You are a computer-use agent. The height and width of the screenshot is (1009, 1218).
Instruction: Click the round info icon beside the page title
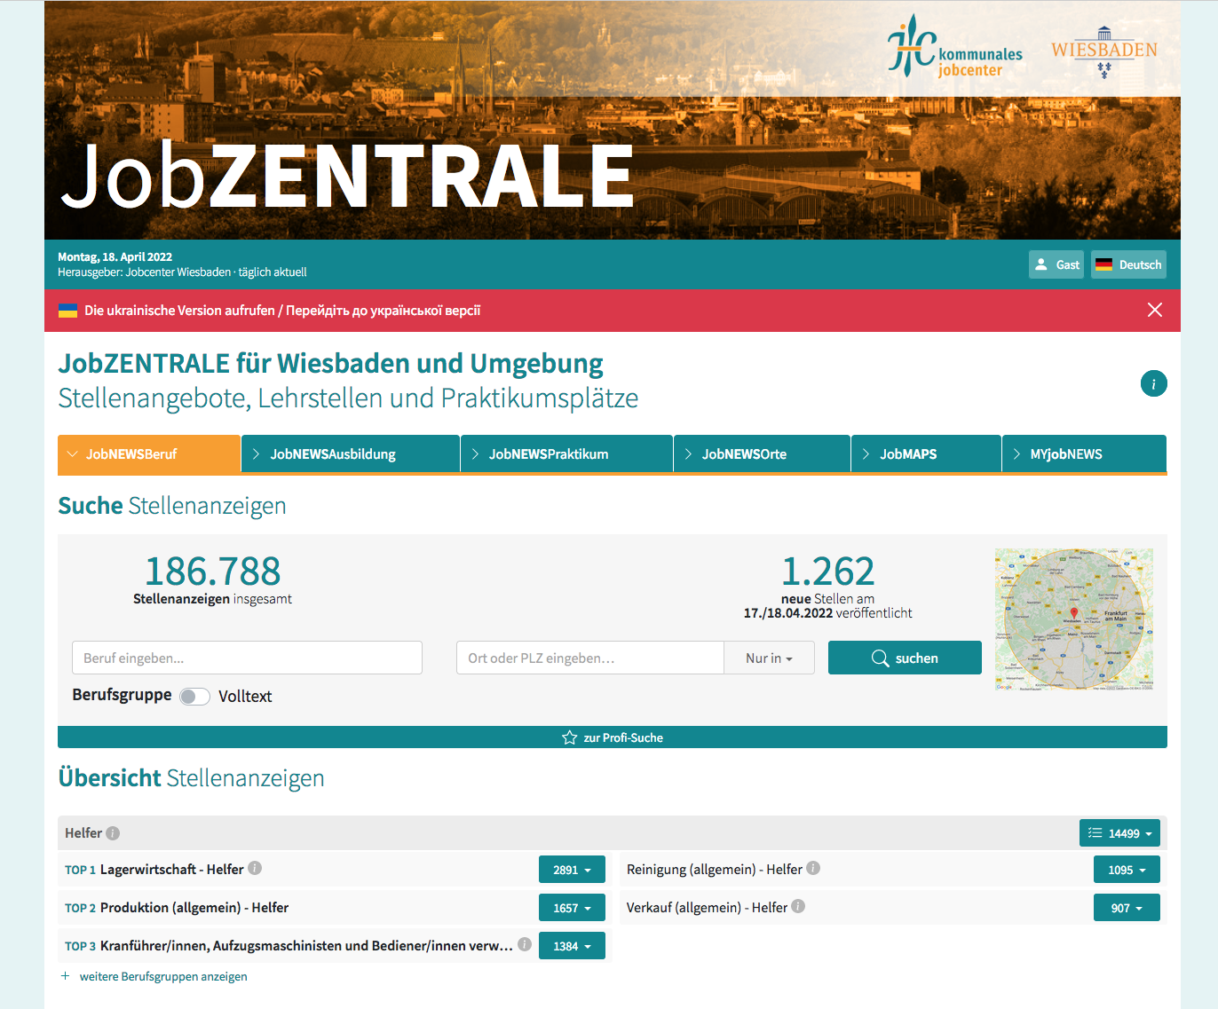(1153, 384)
